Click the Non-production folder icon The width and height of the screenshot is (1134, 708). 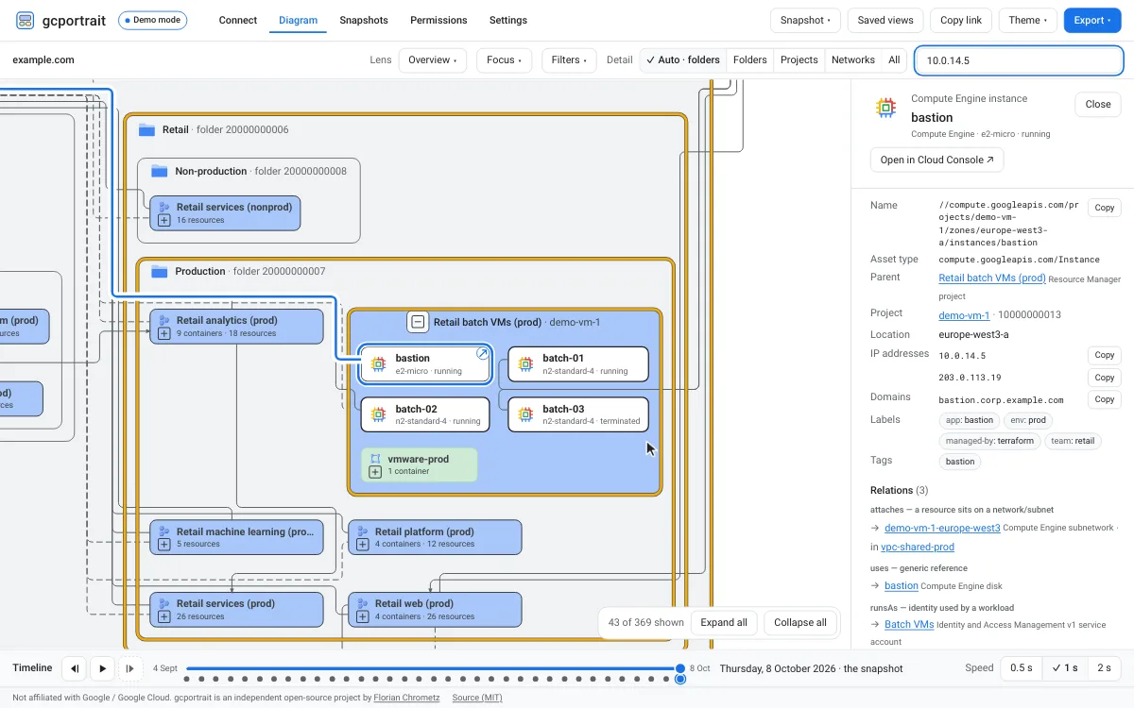coord(160,171)
